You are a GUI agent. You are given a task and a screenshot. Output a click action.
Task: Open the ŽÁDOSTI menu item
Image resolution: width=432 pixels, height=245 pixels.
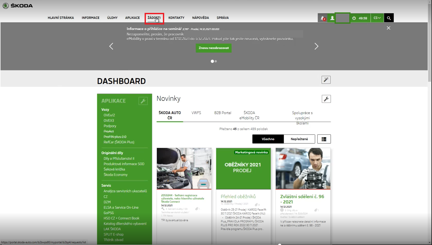(154, 18)
